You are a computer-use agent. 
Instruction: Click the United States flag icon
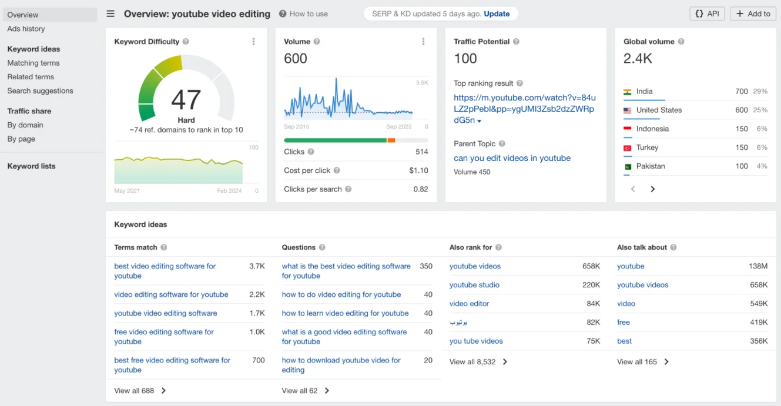click(628, 110)
